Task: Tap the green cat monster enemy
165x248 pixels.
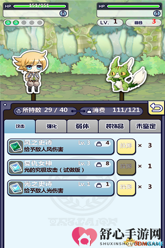Action: 125,75
